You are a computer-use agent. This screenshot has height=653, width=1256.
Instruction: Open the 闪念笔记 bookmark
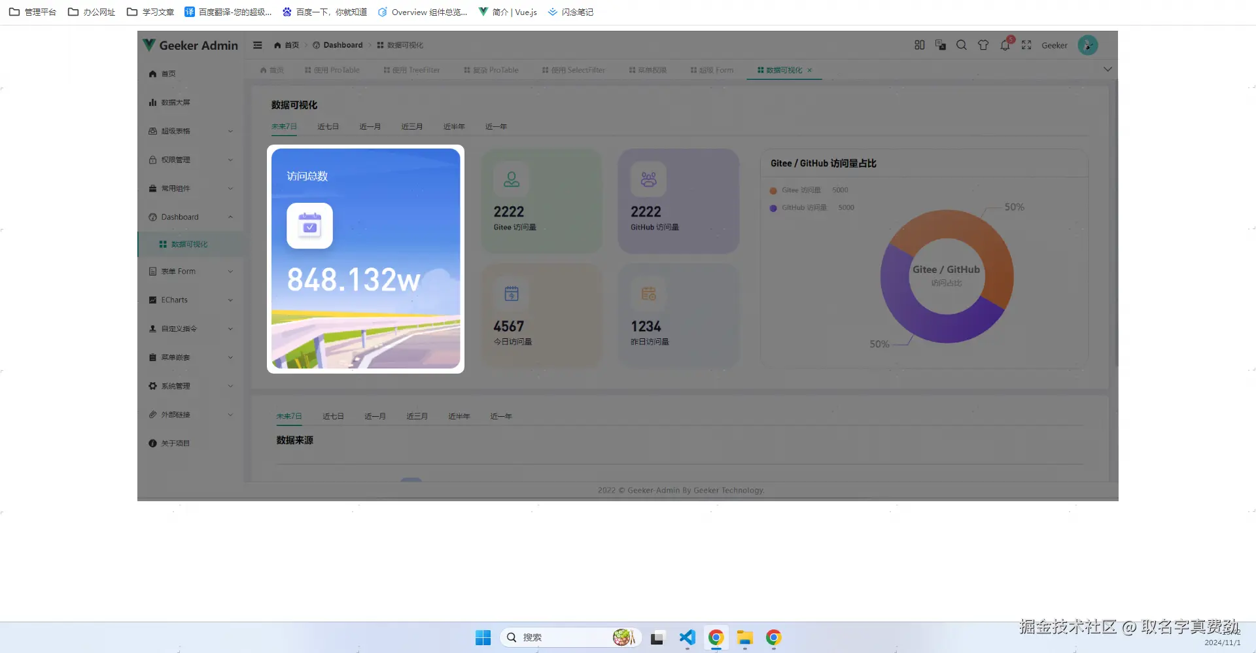pos(570,12)
